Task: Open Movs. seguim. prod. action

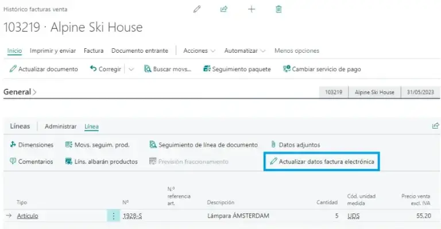Action: 97,145
